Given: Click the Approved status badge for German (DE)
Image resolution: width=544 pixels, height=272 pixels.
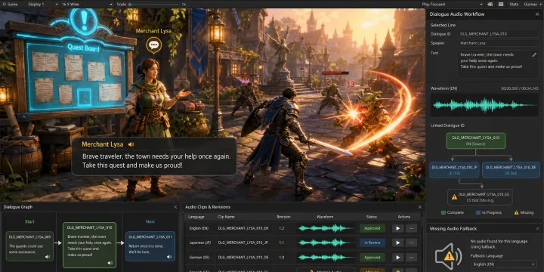Looking at the screenshot, I should pos(372,258).
